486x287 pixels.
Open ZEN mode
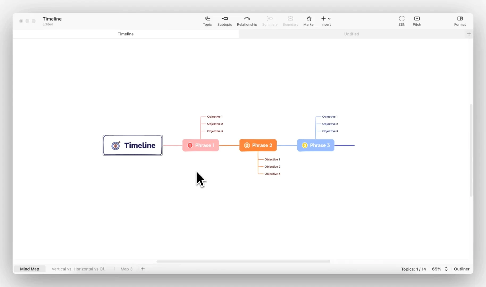[x=401, y=21]
